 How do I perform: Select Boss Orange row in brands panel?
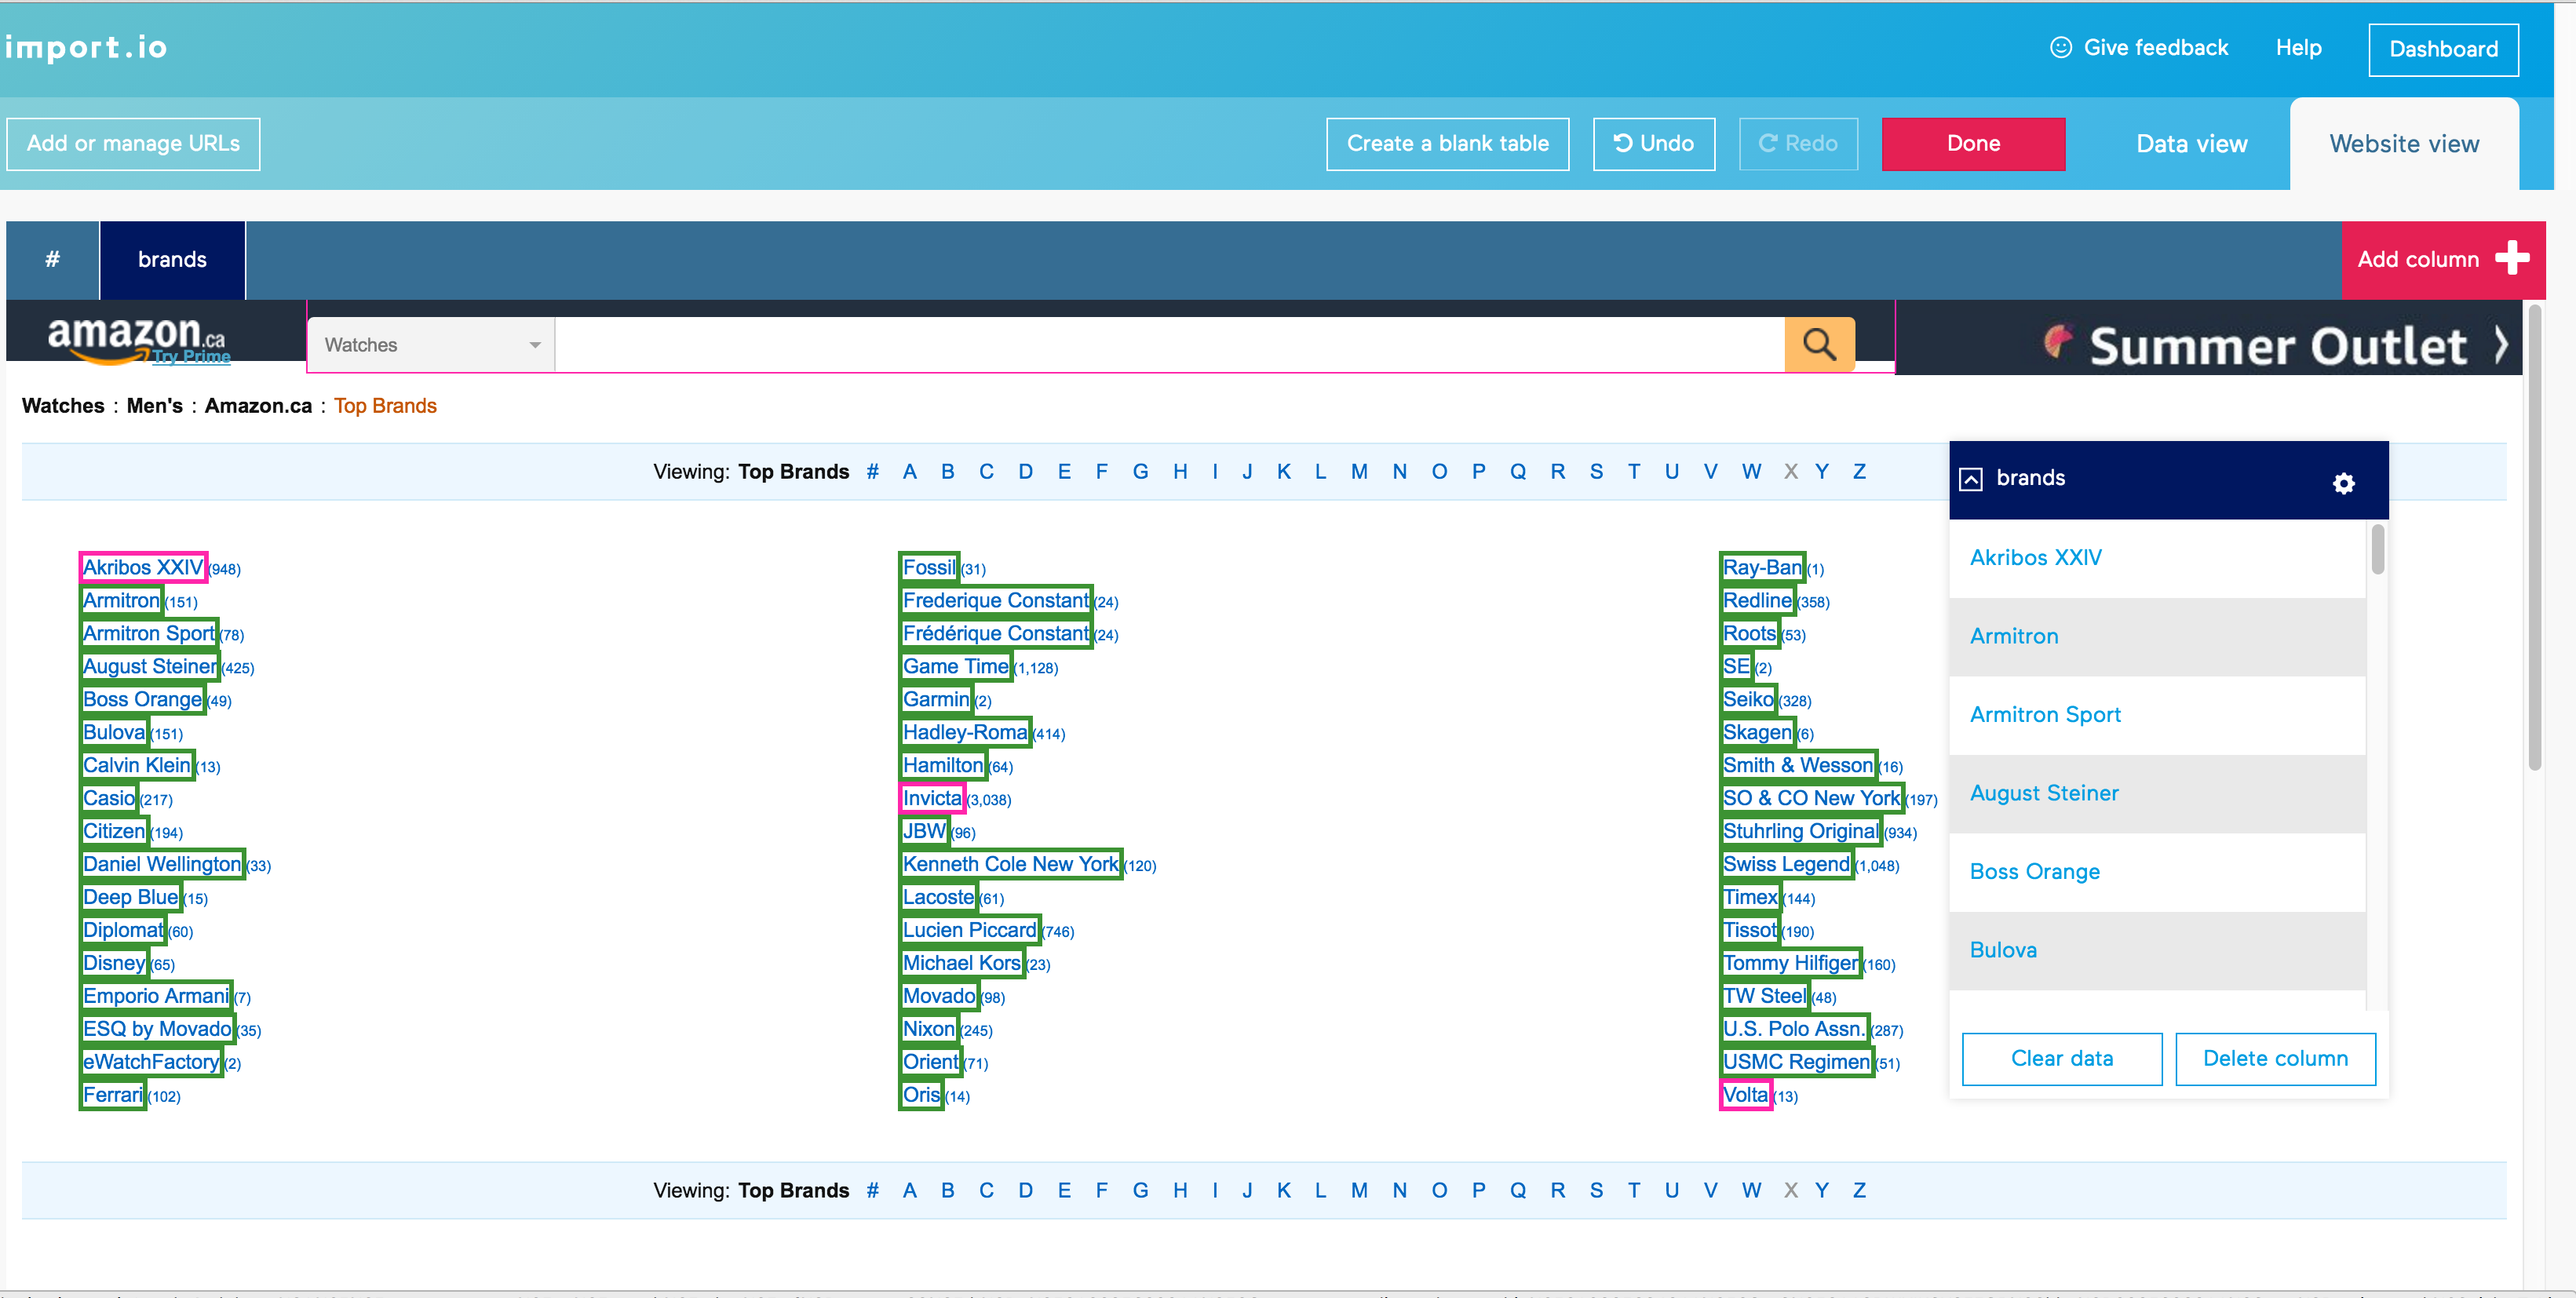pos(2157,872)
